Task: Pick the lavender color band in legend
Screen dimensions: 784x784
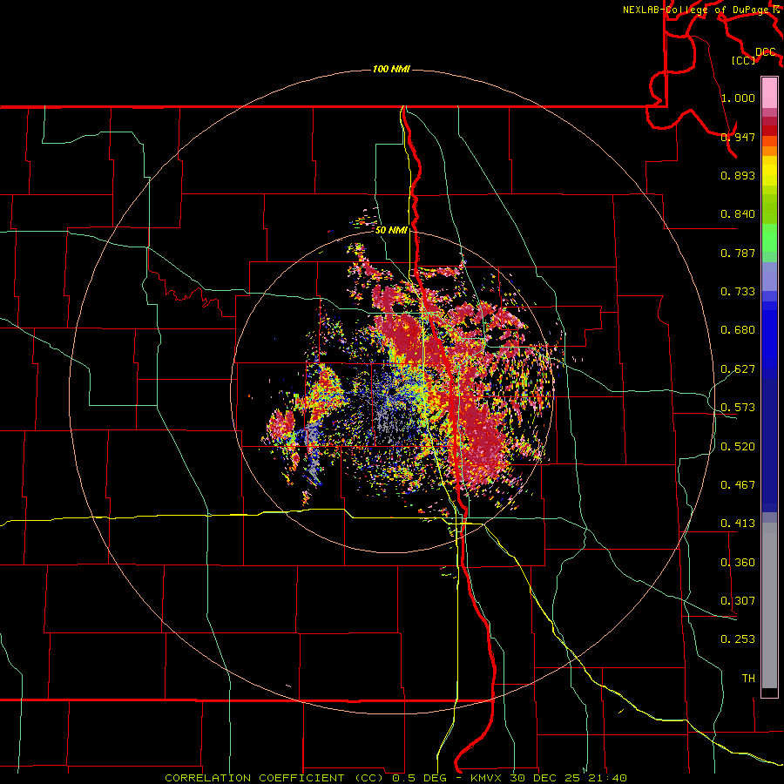Action: pos(769,276)
